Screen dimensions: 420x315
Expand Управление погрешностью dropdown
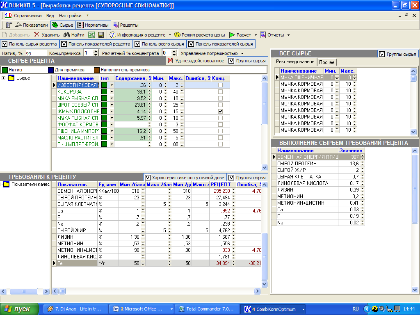tap(242, 53)
